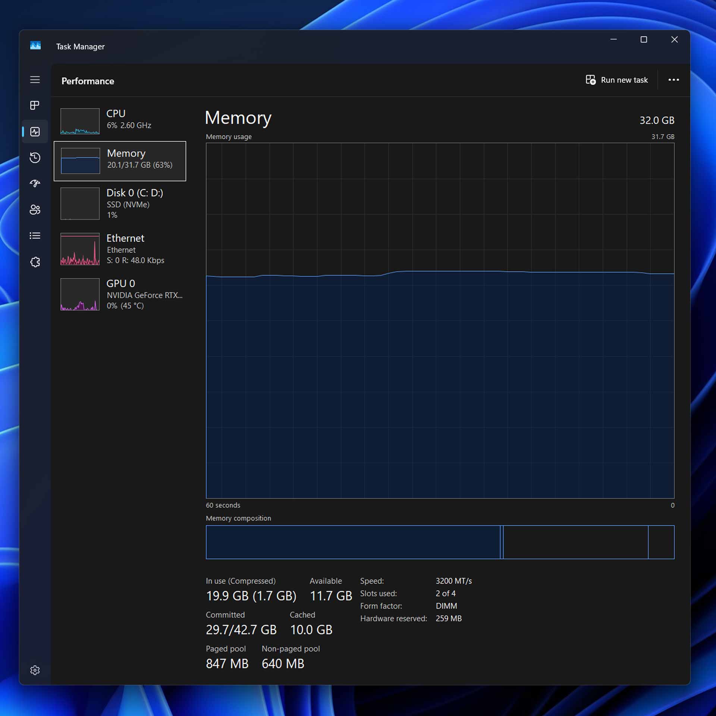Screen dimensions: 716x716
Task: Open the Details page icon
Action: pos(35,236)
